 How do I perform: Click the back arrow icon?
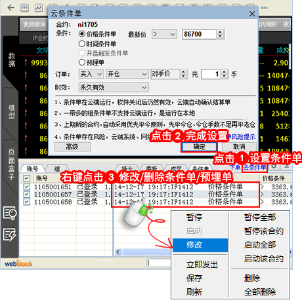tap(11, 8)
